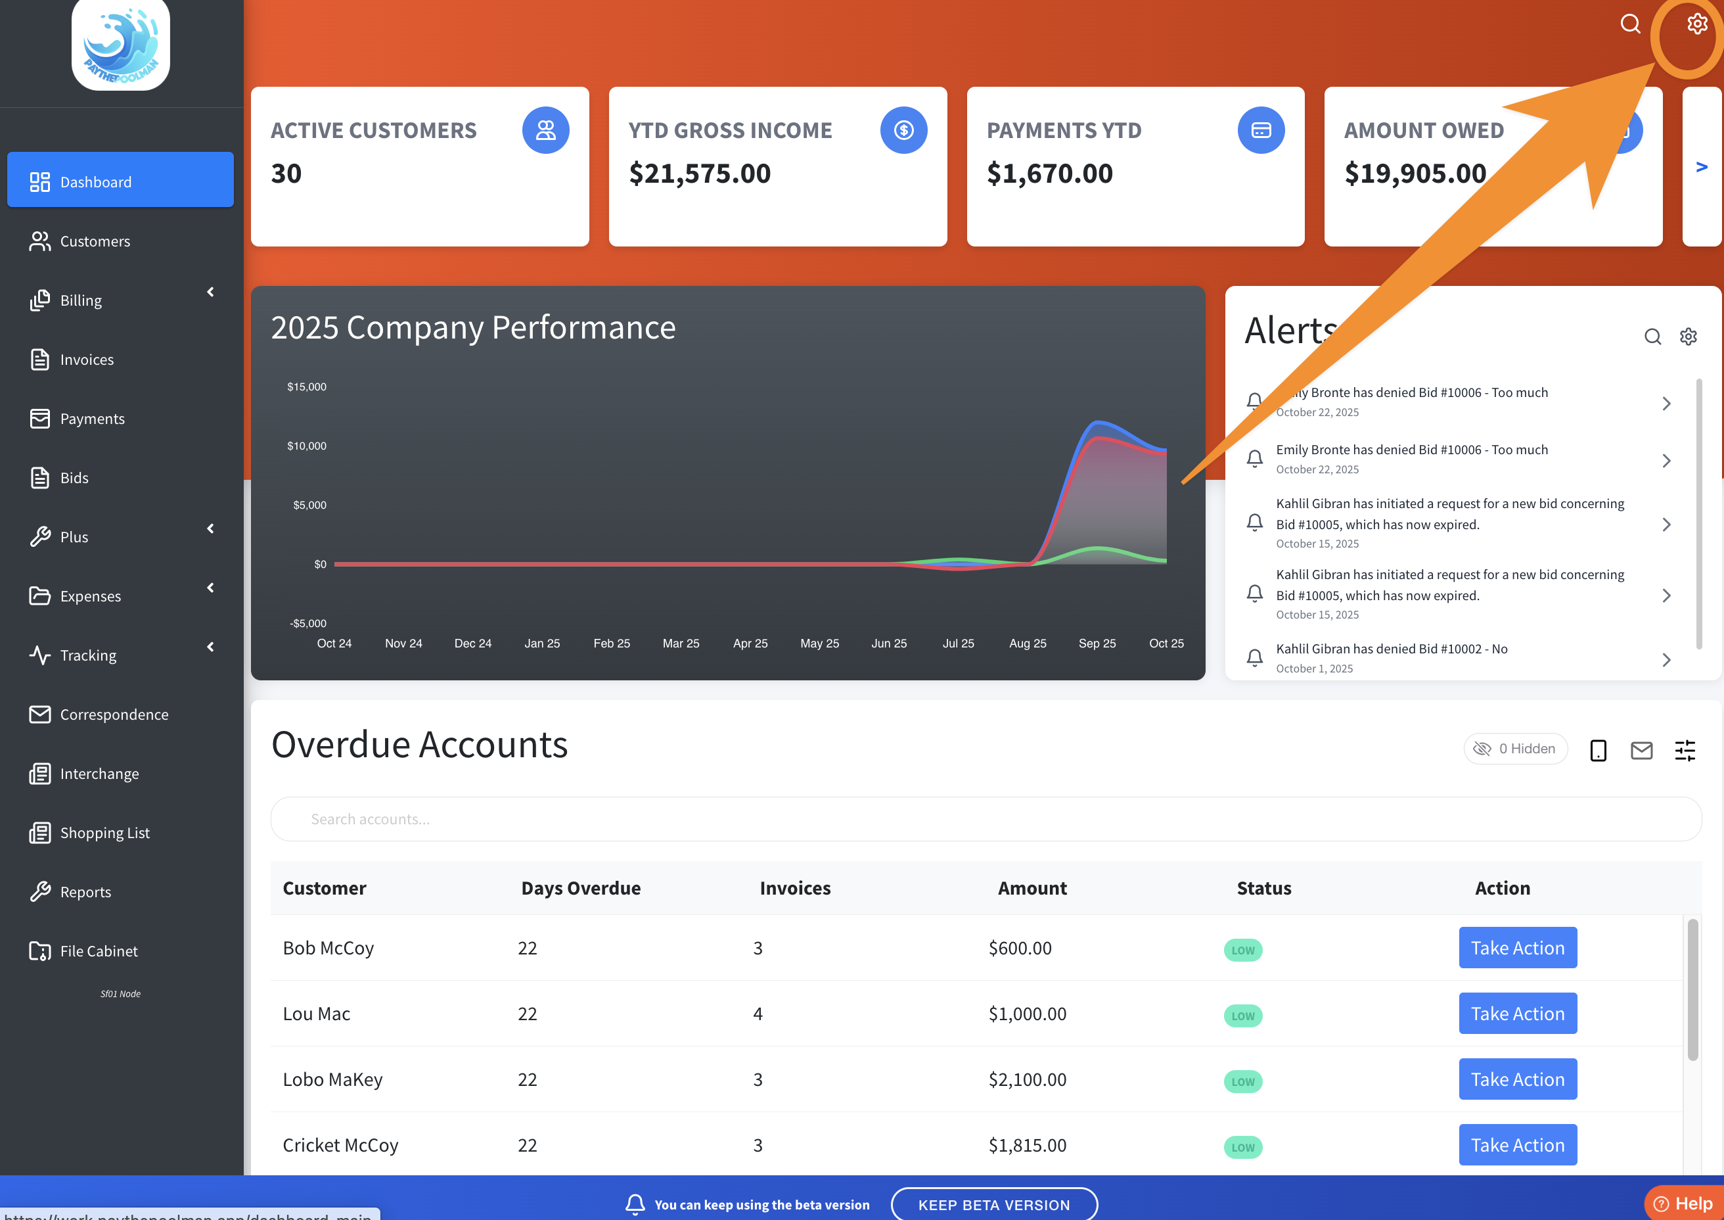Click the envelope icon in Overdue Accounts

(1641, 750)
